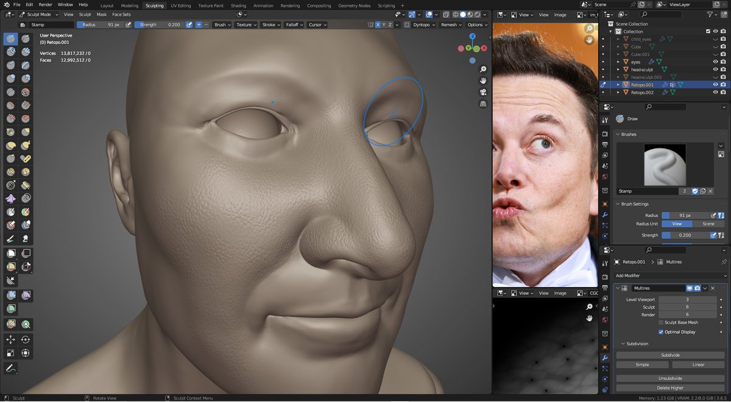Click the Strength slider in the header
731x402 pixels.
pos(158,24)
